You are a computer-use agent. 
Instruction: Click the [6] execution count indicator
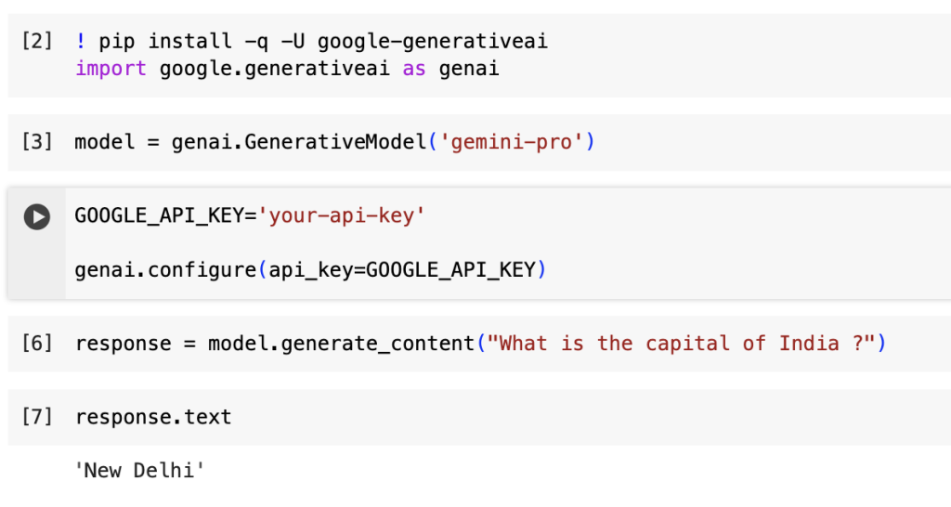point(36,344)
